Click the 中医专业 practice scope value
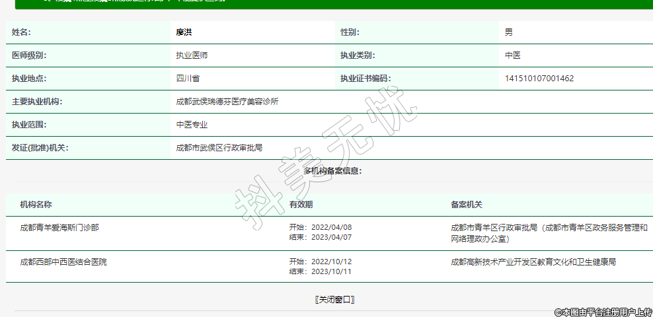The image size is (653, 317). [192, 125]
